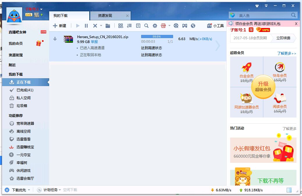Click the globe toolbar icon
The width and height of the screenshot is (302, 196).
pyautogui.click(x=193, y=26)
